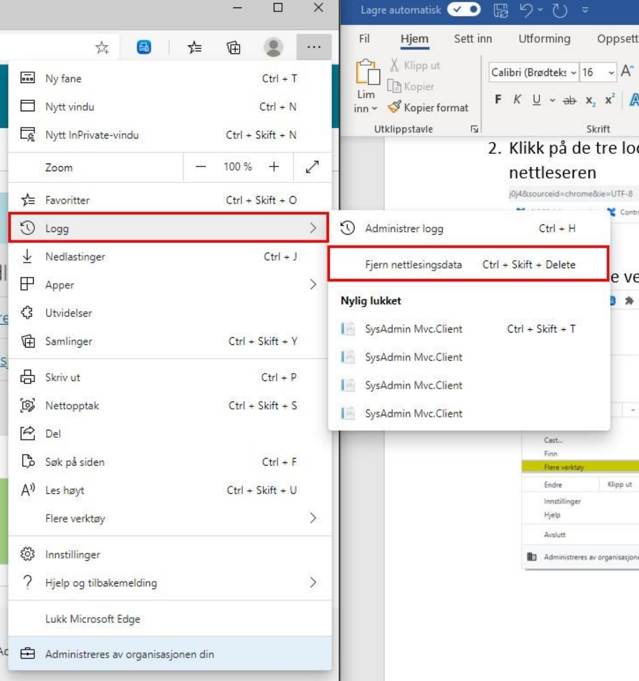Click Redo icon in Word title bar
The height and width of the screenshot is (681, 639).
(x=559, y=10)
